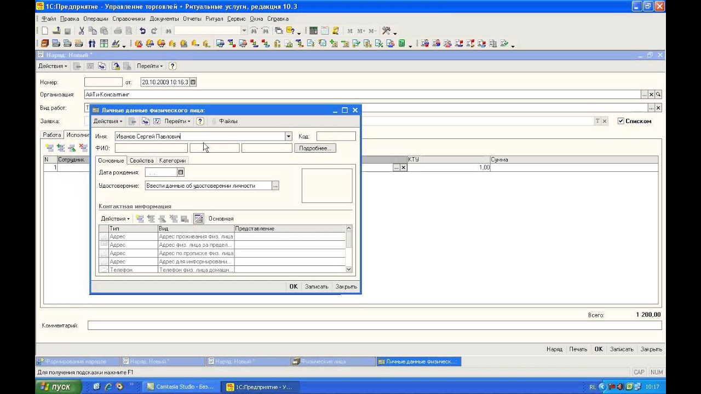Click OK in the personal data dialog
This screenshot has height=394, width=701.
294,287
